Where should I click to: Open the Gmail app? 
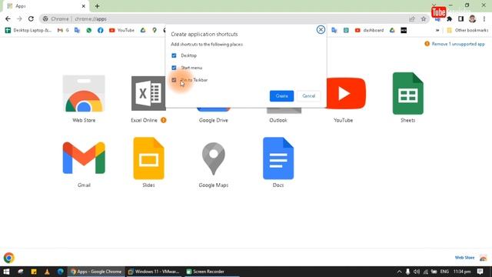84,158
